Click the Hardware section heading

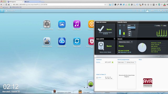[x=99, y=60]
